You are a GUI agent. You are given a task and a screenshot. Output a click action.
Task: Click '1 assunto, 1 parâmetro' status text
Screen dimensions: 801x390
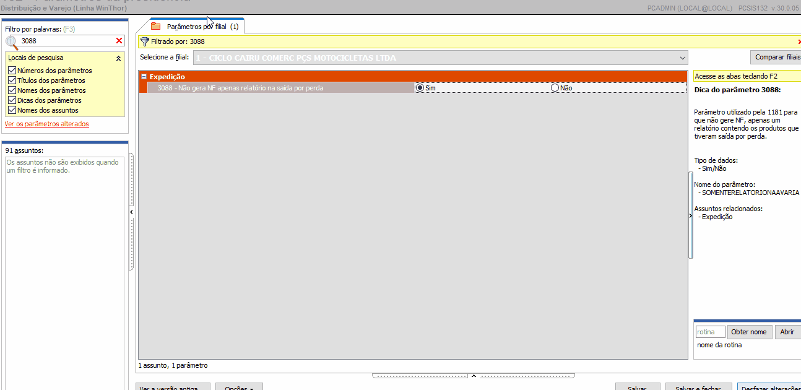pos(173,365)
